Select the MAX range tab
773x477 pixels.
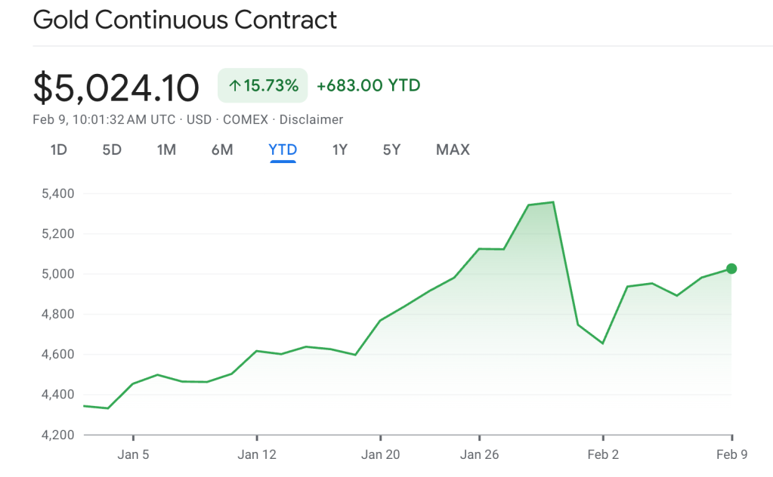(453, 149)
